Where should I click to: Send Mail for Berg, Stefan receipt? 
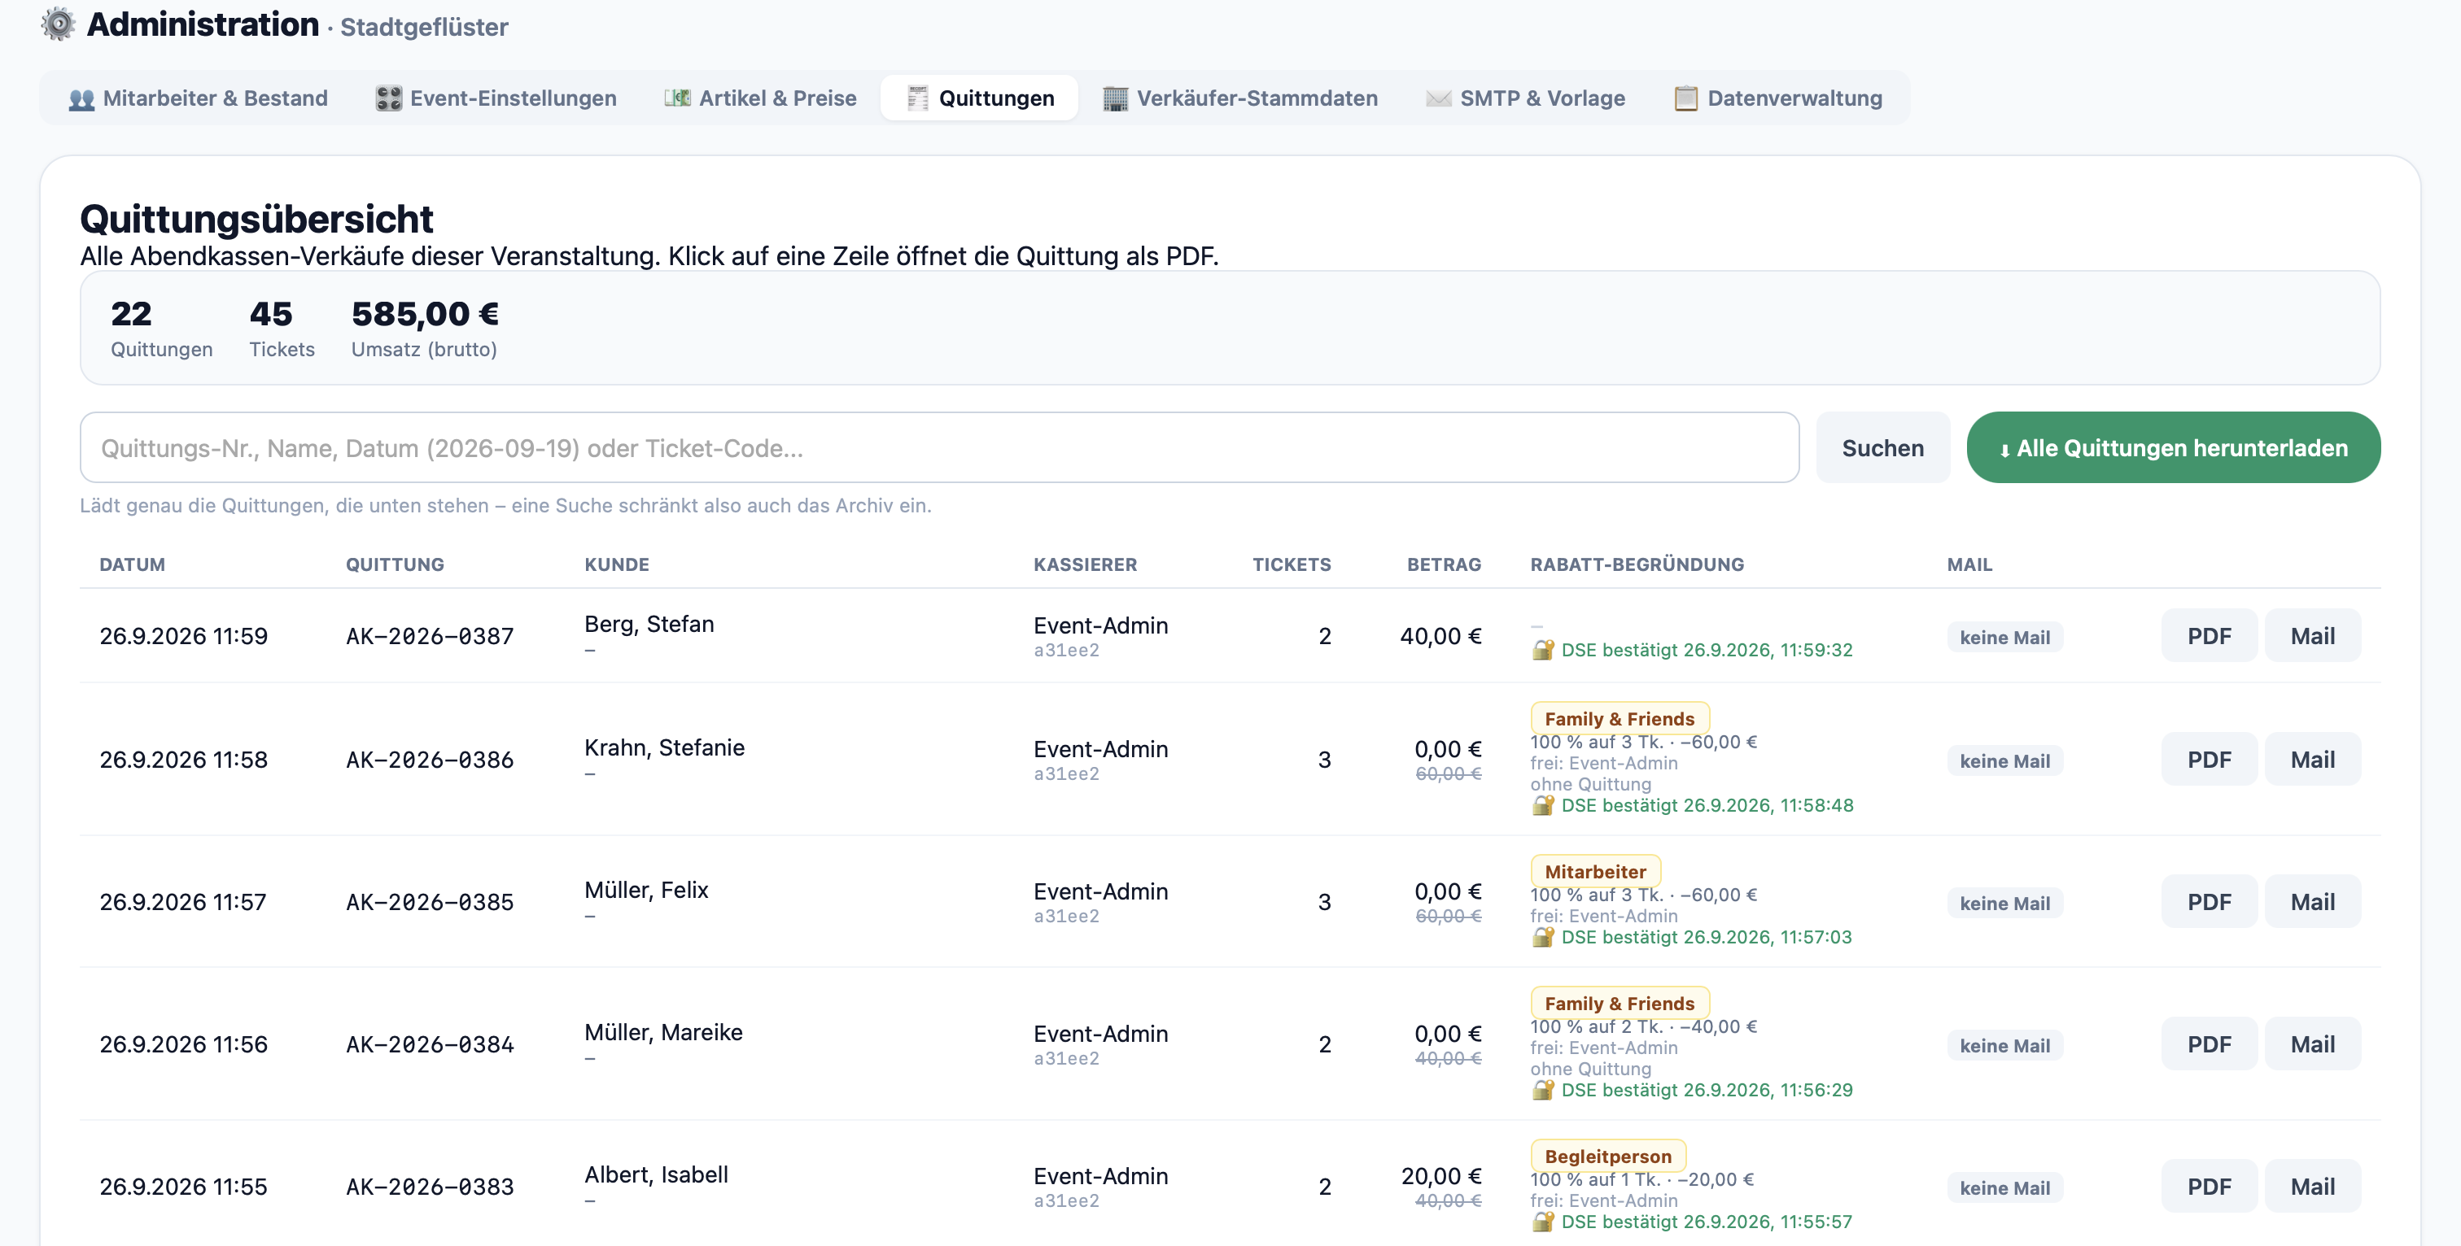(2312, 636)
